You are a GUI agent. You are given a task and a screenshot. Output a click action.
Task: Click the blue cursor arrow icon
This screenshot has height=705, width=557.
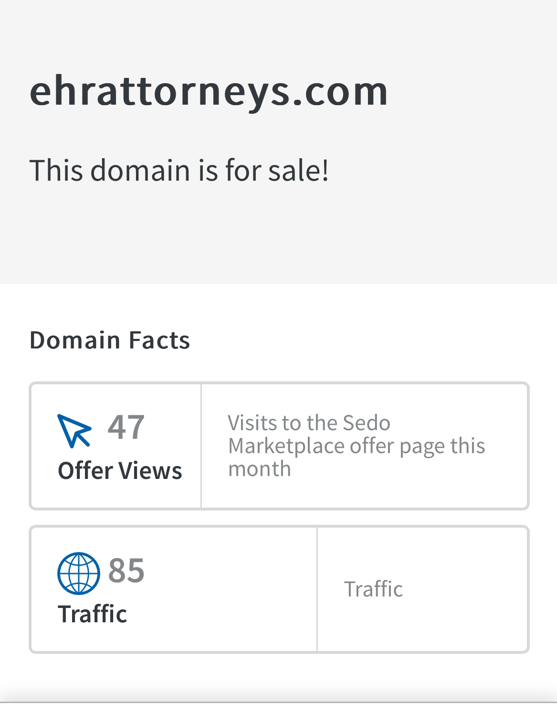(74, 430)
